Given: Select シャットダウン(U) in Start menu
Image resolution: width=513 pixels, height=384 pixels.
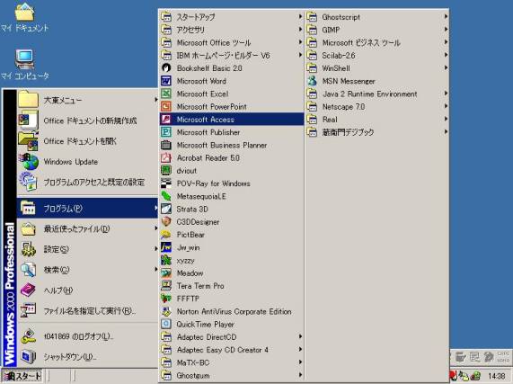Looking at the screenshot, I should (88, 356).
